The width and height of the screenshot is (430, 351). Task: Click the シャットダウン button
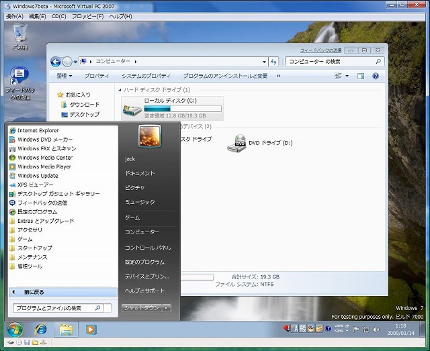pyautogui.click(x=142, y=308)
